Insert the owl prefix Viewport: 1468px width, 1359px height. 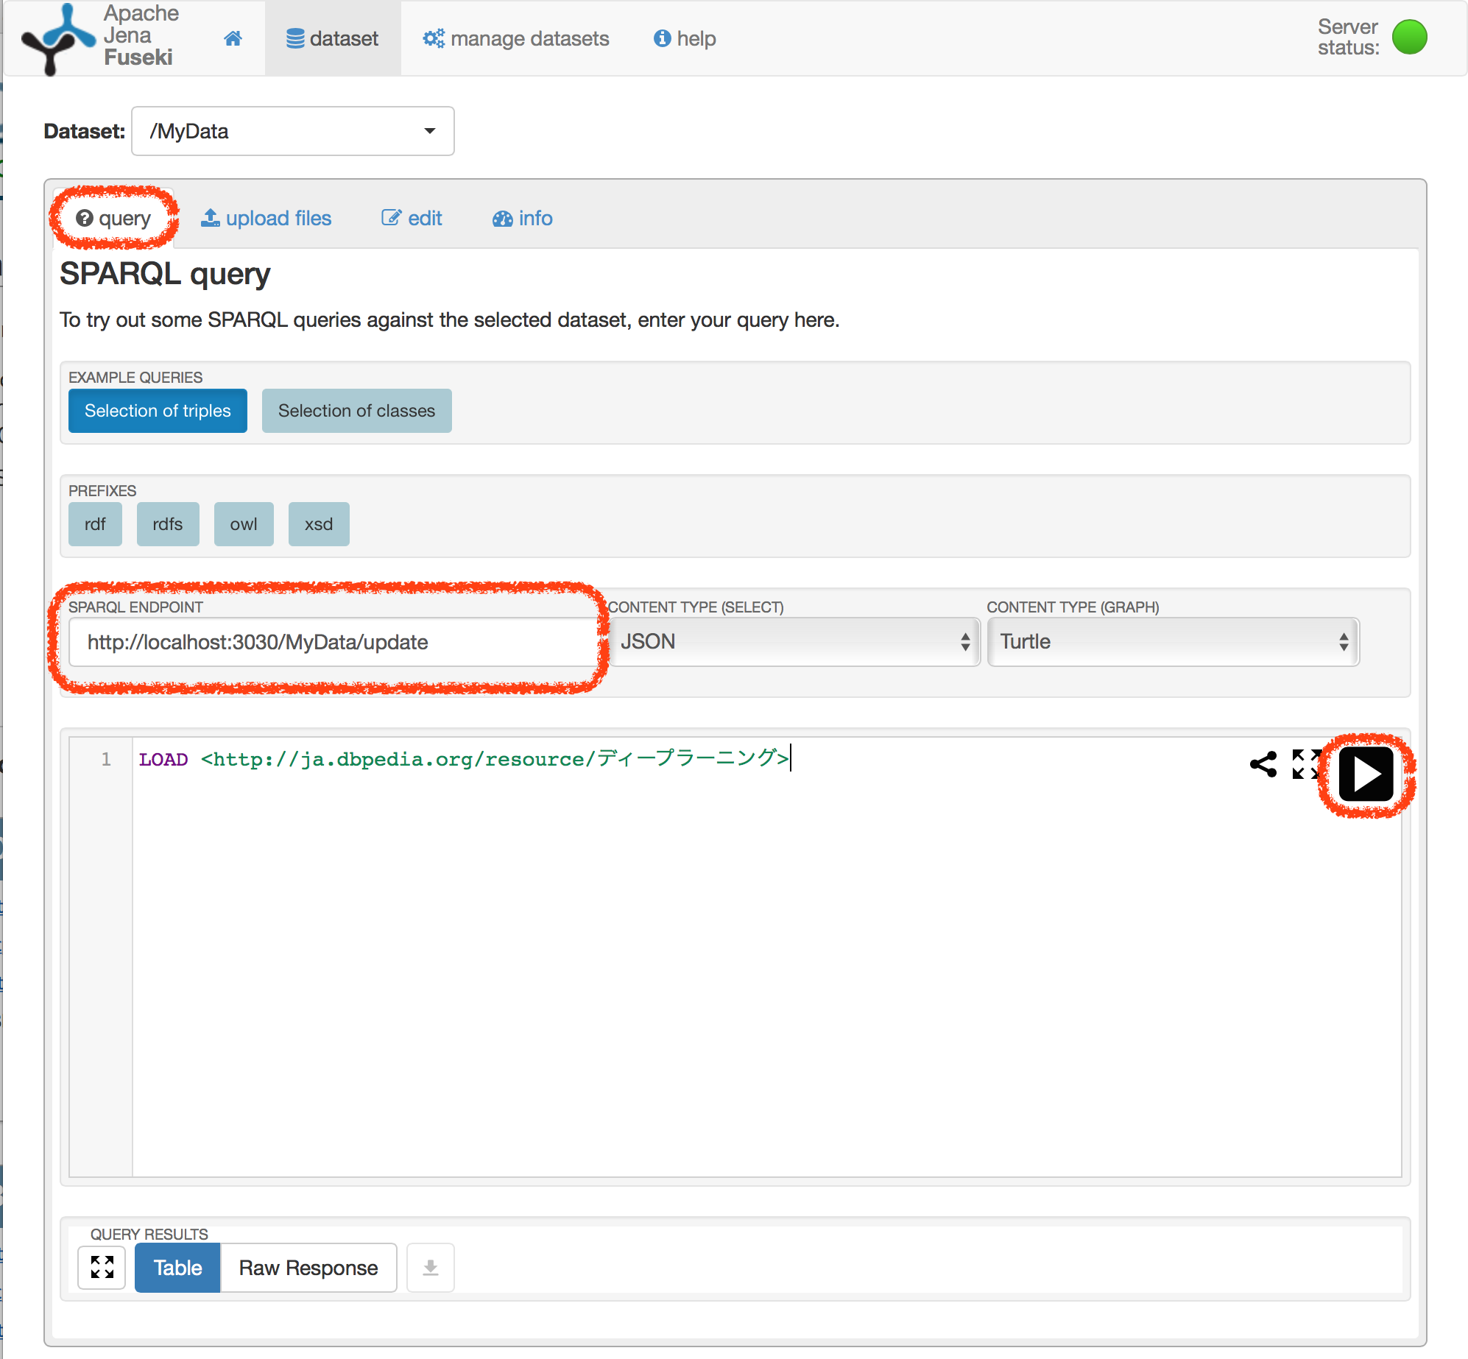(243, 523)
